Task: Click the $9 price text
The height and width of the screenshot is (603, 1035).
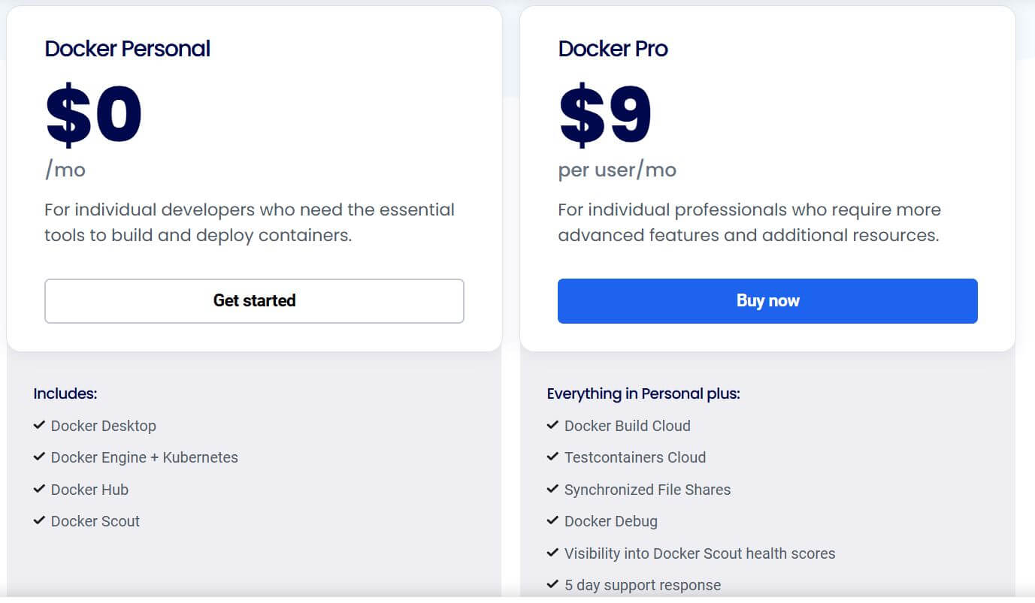Action: [605, 116]
